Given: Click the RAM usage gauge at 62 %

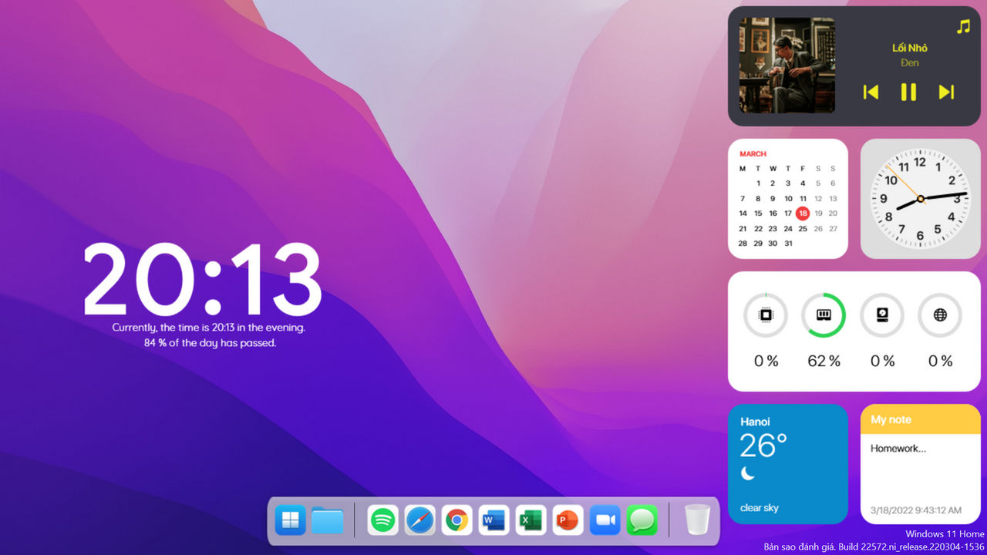Looking at the screenshot, I should [x=824, y=314].
